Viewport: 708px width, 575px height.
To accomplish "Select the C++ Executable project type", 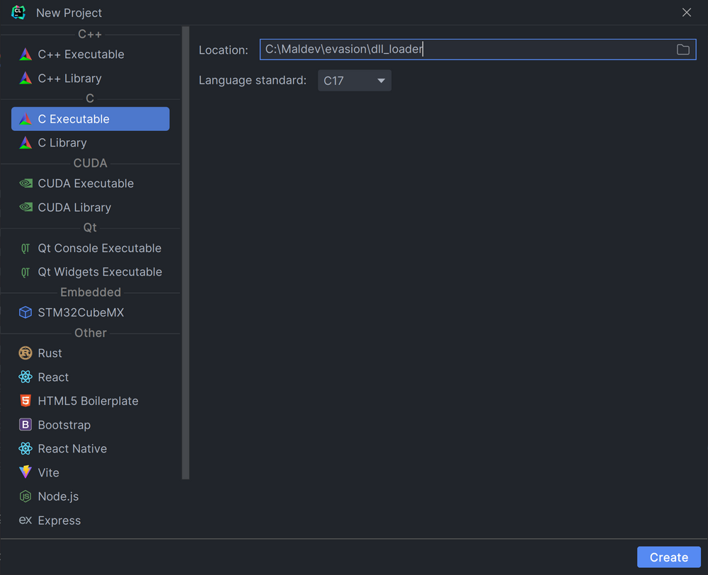I will point(81,54).
